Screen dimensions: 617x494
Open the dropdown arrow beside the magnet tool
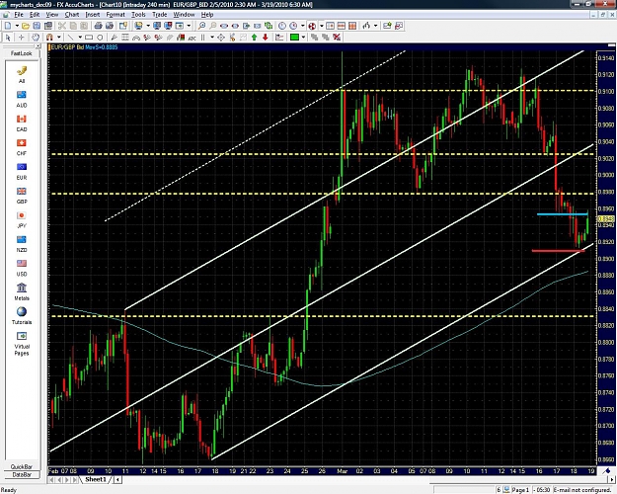coord(59,38)
